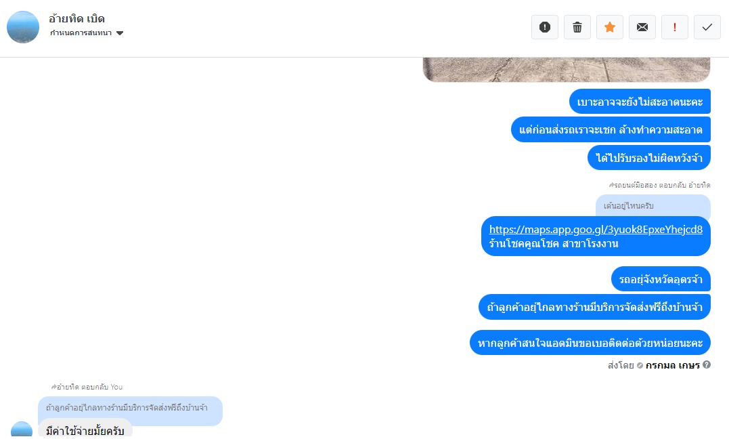Click small customer avatar beside bottom message
The image size is (729, 439).
click(22, 430)
